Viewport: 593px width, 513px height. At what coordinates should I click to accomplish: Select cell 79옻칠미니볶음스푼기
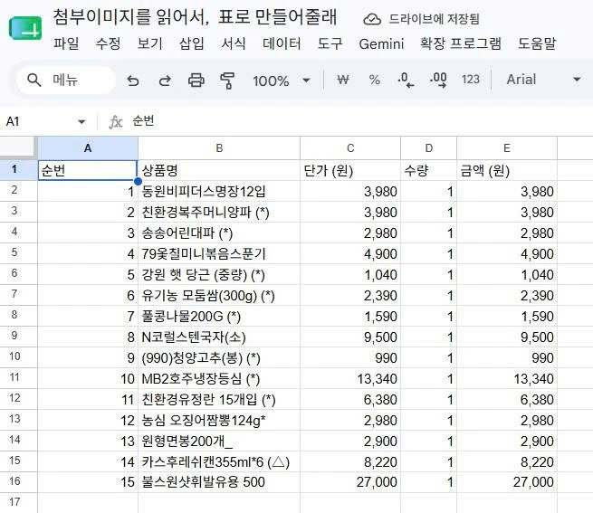(x=219, y=253)
